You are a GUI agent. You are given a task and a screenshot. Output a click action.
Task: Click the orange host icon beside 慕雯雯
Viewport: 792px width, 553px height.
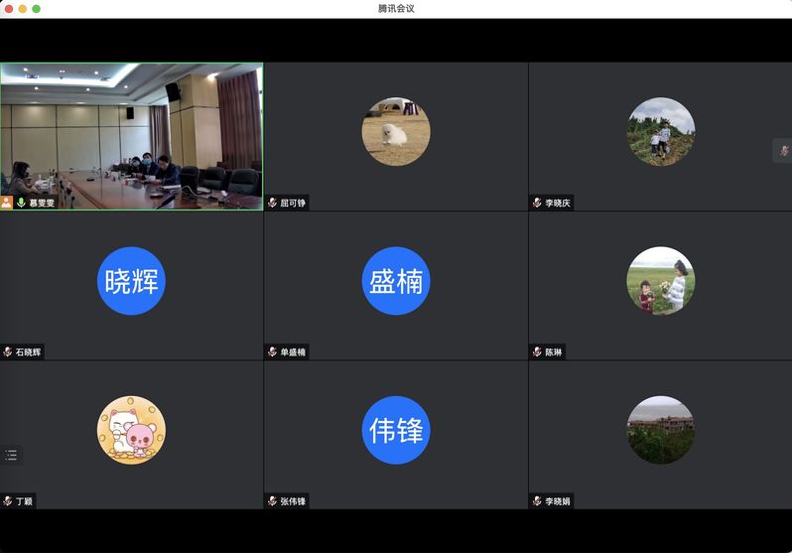click(x=7, y=203)
